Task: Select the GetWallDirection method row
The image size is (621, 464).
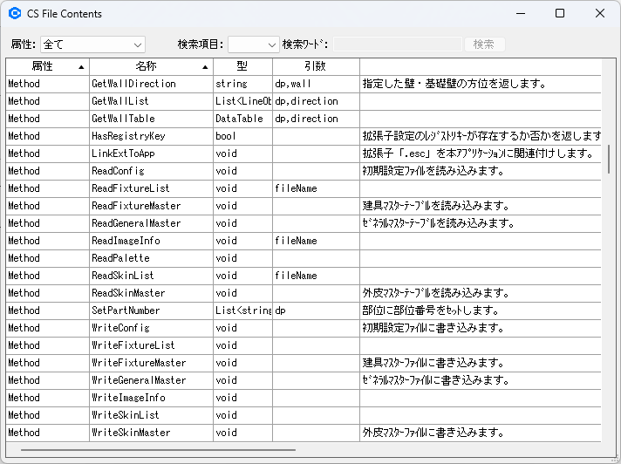Action: pos(133,84)
